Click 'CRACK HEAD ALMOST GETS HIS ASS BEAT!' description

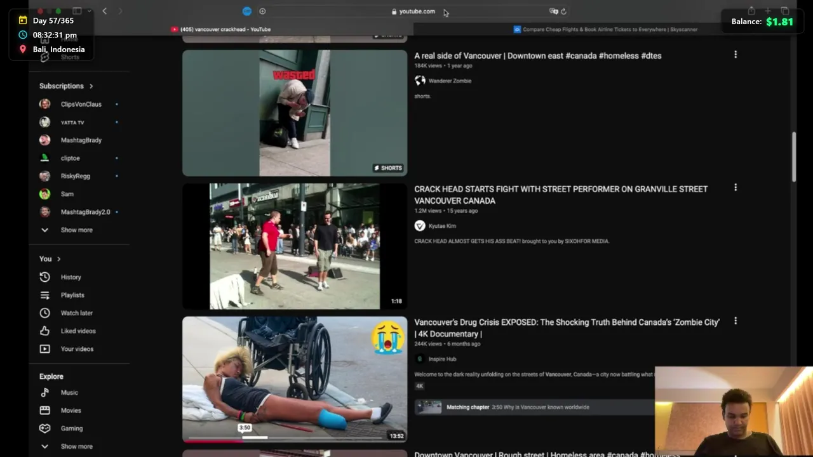(511, 241)
